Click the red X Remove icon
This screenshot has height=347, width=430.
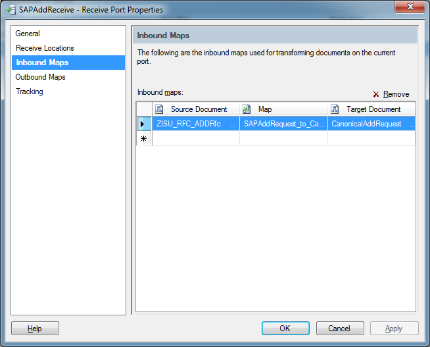375,94
